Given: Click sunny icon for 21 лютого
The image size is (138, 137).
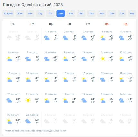Looking at the screenshot, I should [x=28, y=100].
